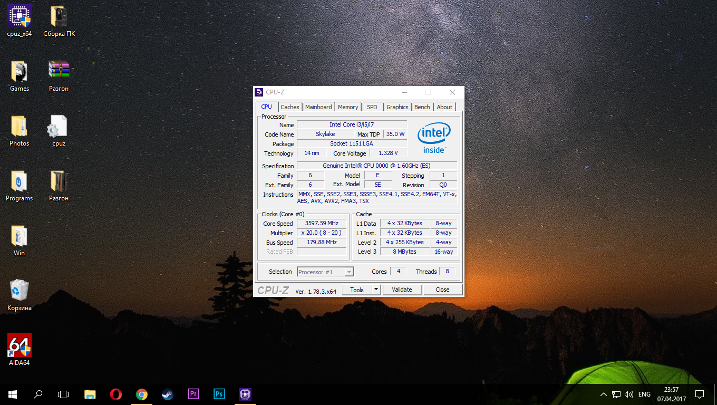
Task: Click the Tools button
Action: pyautogui.click(x=357, y=290)
